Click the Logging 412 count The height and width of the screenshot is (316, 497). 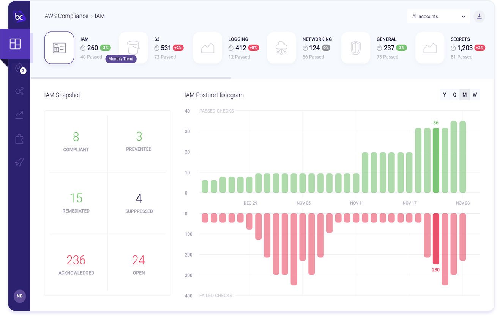pos(241,48)
